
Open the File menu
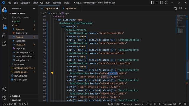[9, 3]
